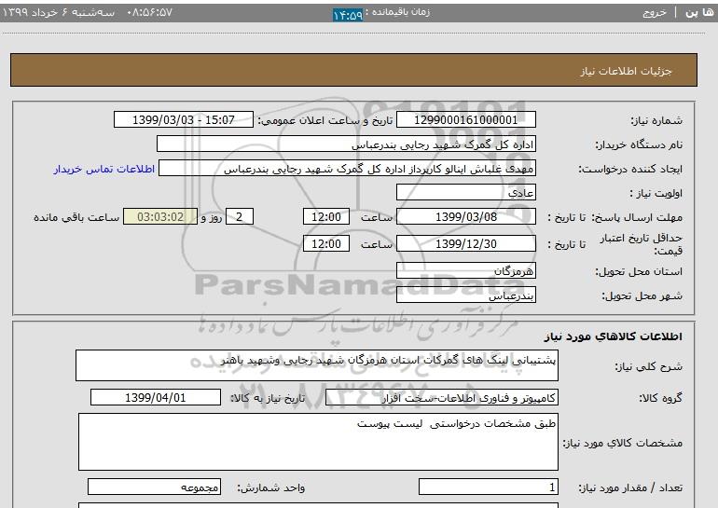This screenshot has height=508, width=718.
Task: Click the اطلاعات کالاهای مورد نیاز section heading
Action: pyautogui.click(x=614, y=336)
